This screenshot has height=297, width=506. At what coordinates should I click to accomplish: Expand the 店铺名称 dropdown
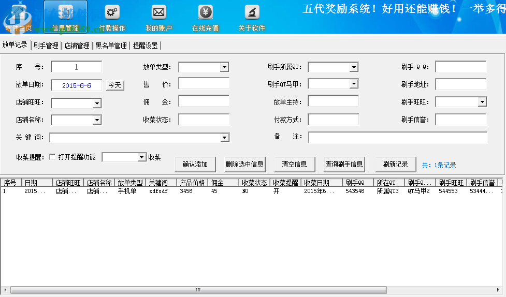pos(97,120)
